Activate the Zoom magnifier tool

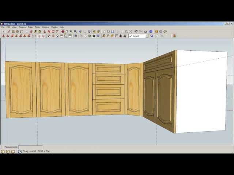coord(71,31)
